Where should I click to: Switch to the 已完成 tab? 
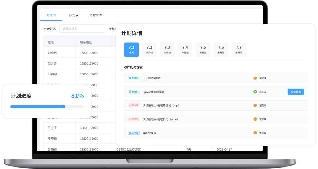[73, 15]
